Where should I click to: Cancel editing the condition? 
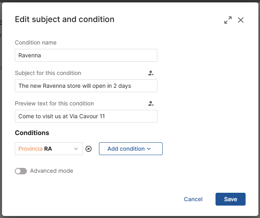[193, 199]
